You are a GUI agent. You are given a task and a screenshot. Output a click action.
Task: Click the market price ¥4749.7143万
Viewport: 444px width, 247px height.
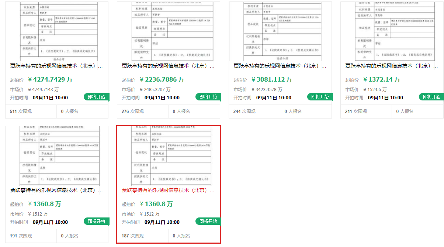tap(44, 90)
